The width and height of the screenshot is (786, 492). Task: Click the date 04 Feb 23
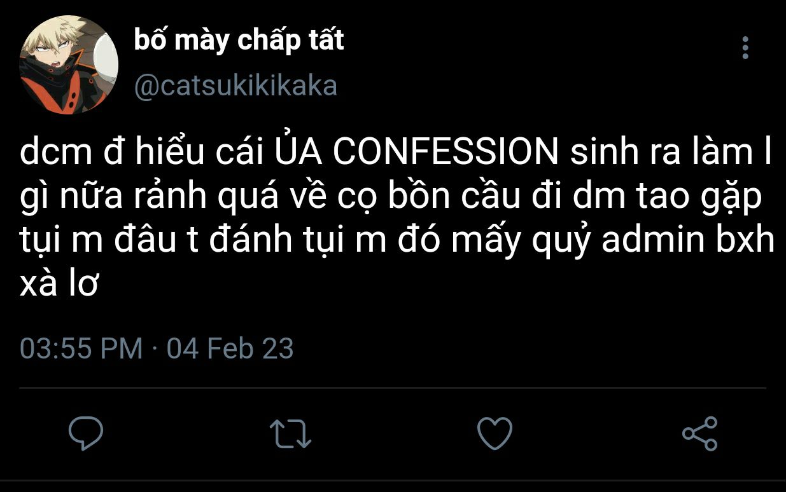tap(230, 349)
